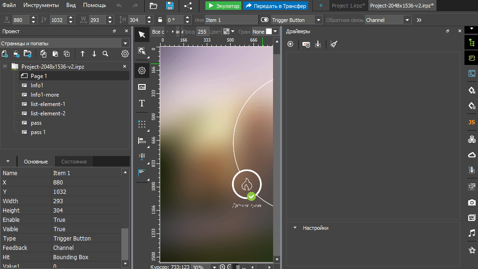
Task: Open the cloud panel on right sidebar
Action: point(471,154)
